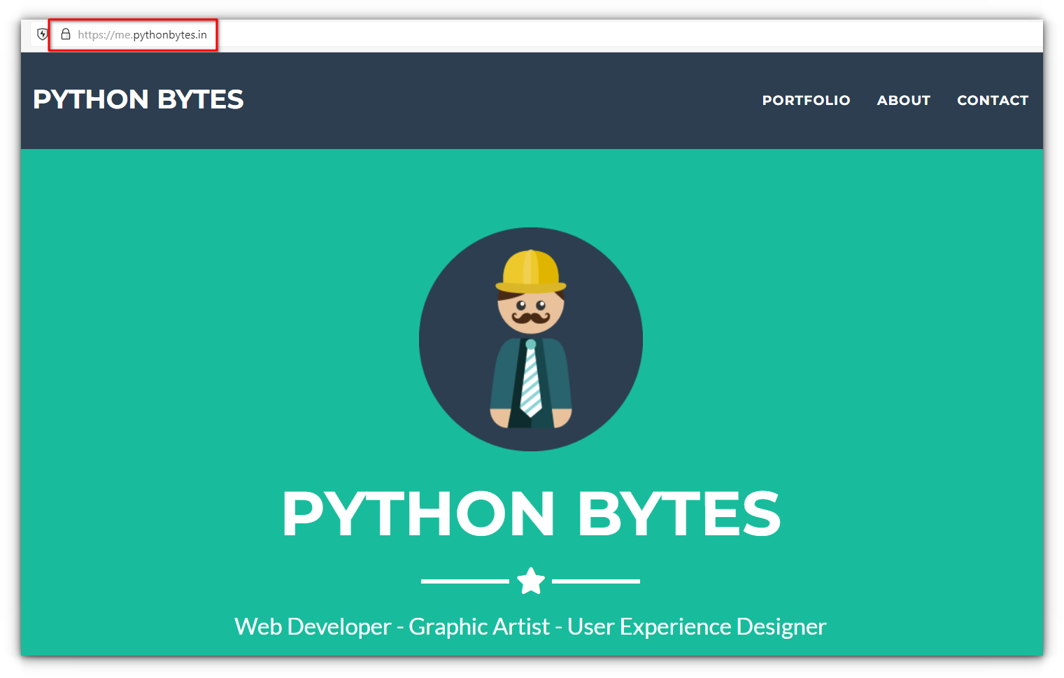Click the avatar's brown mustache
The width and height of the screenshot is (1064, 678).
[530, 318]
